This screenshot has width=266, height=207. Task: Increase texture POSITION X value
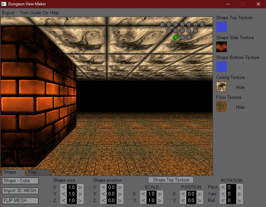(x=200, y=194)
